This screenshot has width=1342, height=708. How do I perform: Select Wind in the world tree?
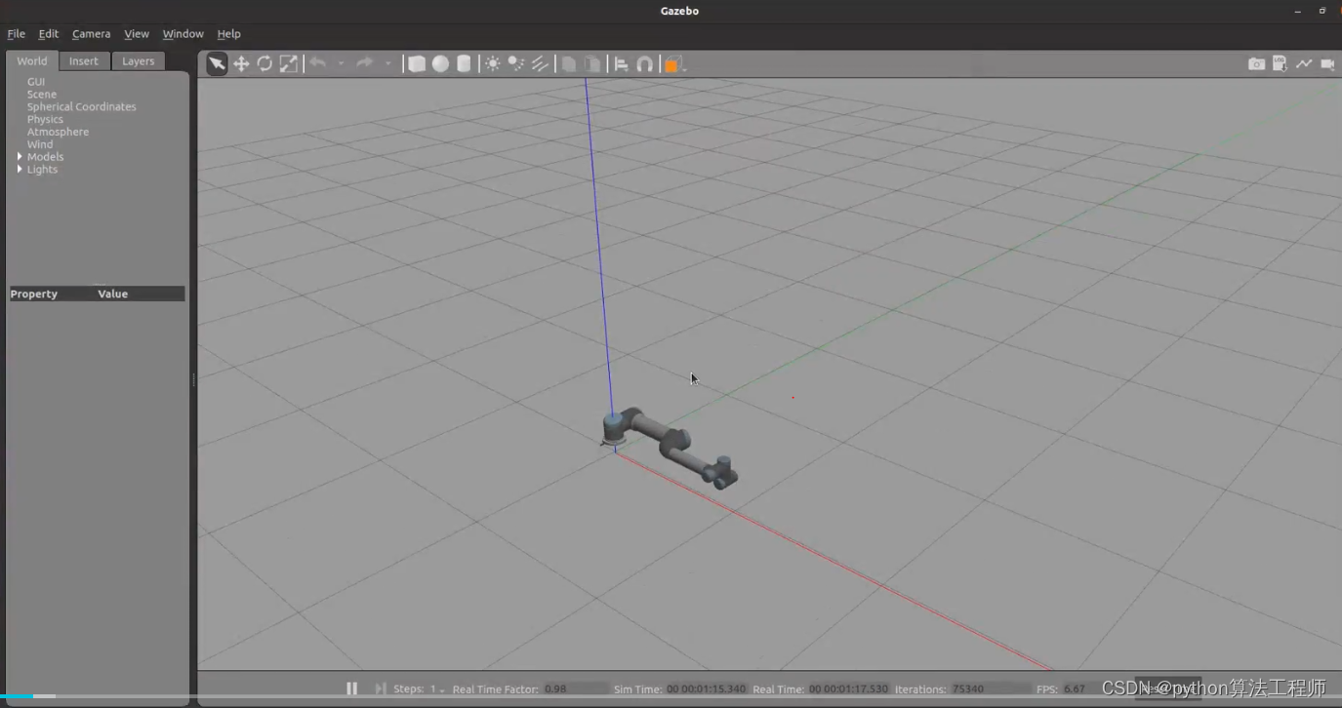(x=40, y=144)
